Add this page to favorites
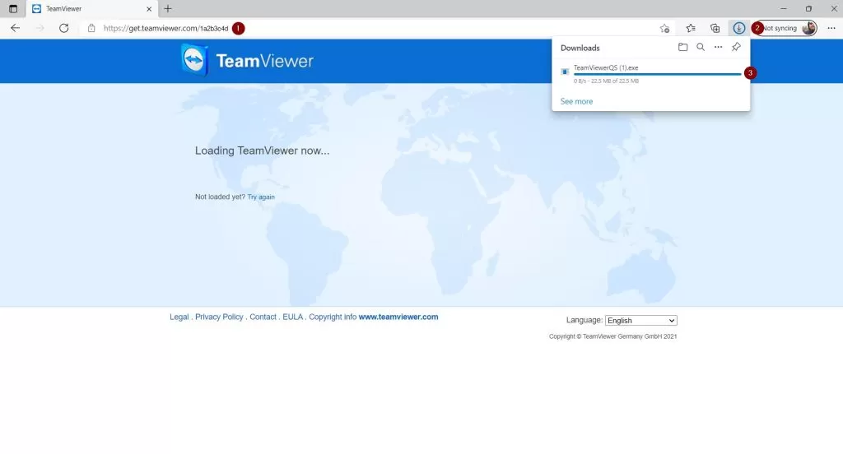843x454 pixels. [664, 28]
